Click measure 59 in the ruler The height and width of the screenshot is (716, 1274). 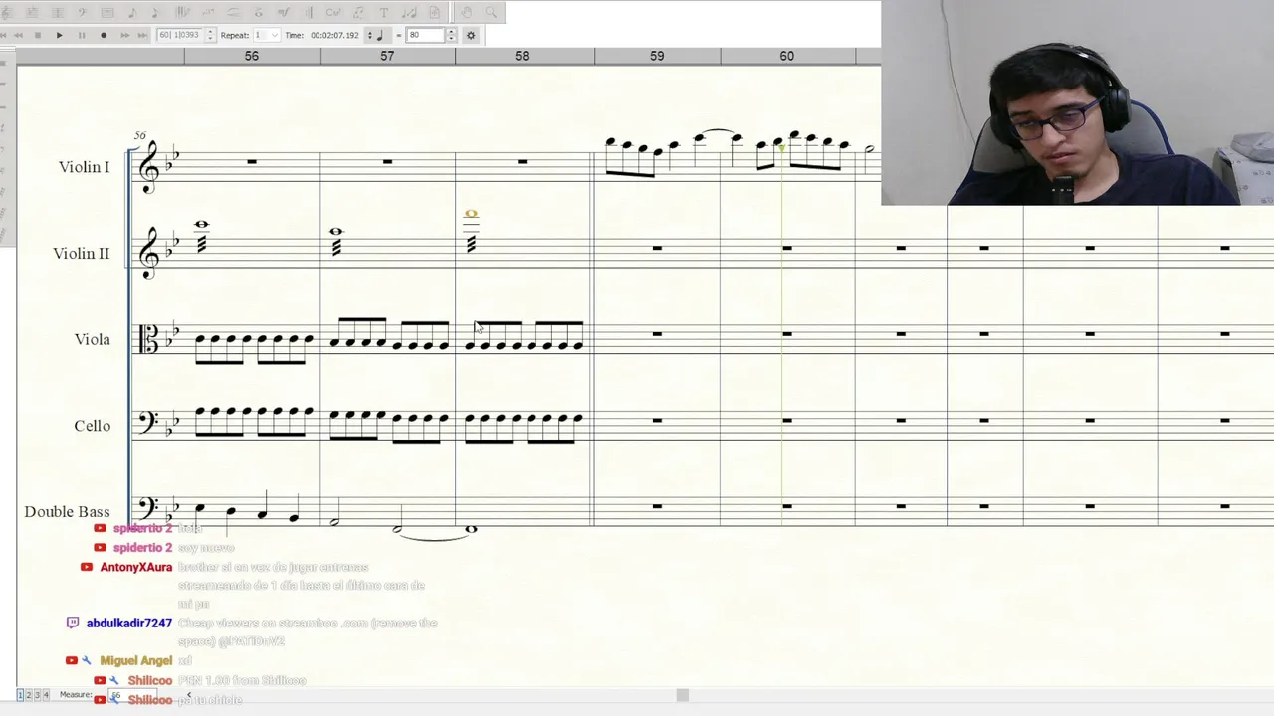657,56
